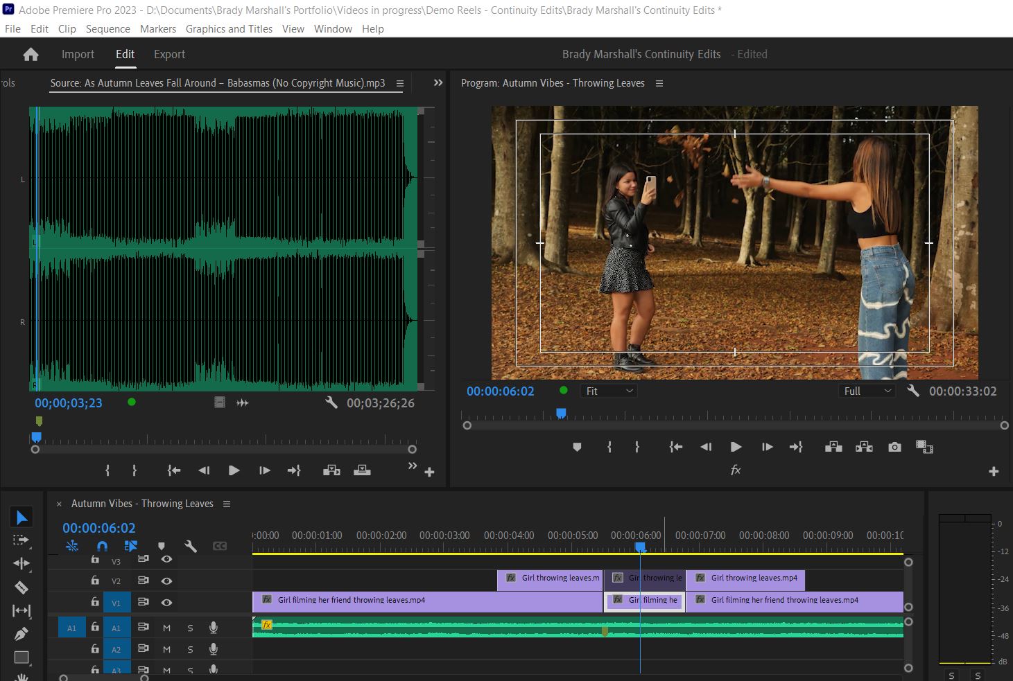
Task: Play the Program monitor sequence
Action: pyautogui.click(x=736, y=447)
